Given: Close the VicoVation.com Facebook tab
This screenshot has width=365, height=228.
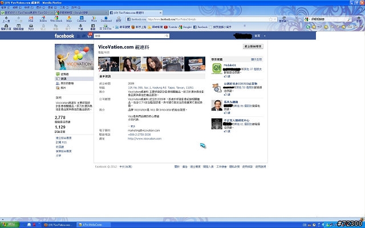Looking at the screenshot, I should pyautogui.click(x=160, y=13).
